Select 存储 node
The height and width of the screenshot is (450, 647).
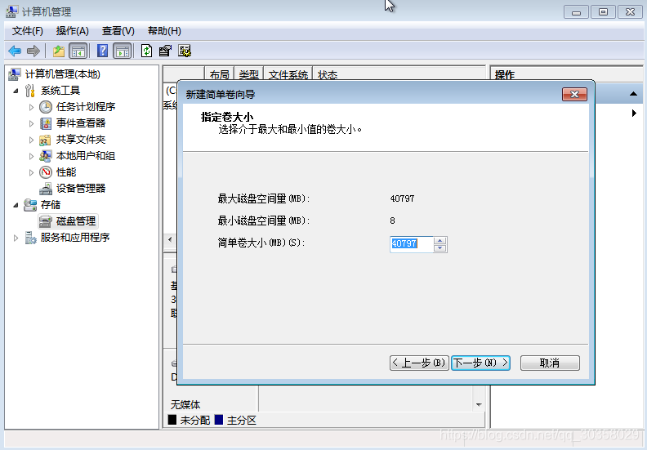tap(51, 205)
